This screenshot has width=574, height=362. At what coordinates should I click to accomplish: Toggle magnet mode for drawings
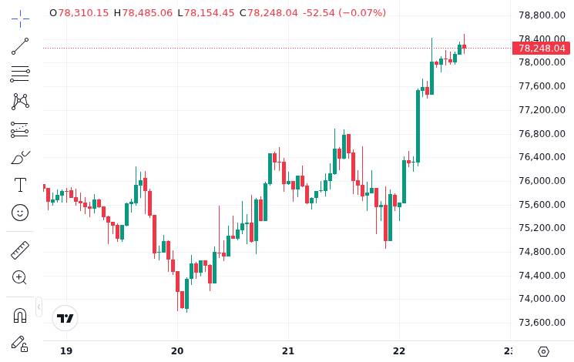(20, 315)
